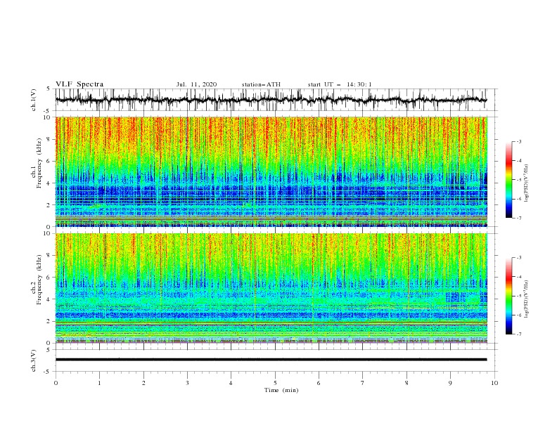557x430 pixels.
Task: Click the "5" tick on ch.1(V) axis
Action: [x=49, y=89]
